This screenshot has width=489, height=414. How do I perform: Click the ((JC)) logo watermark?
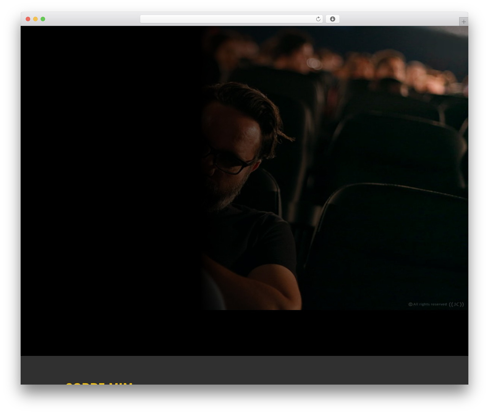click(x=456, y=304)
